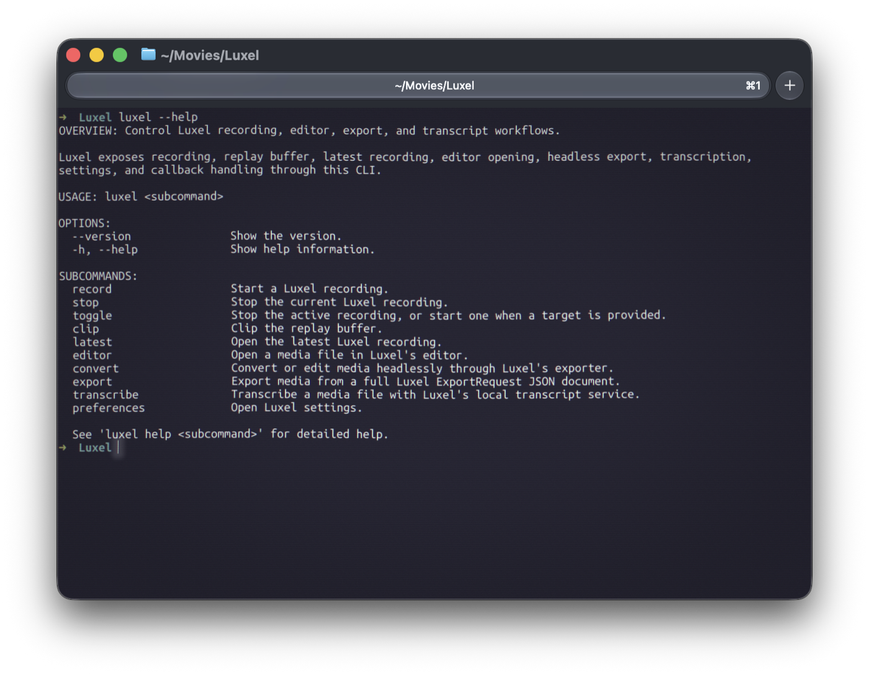Click 'Open the latest Luxel recording.' text
The image size is (869, 675).
click(x=336, y=342)
